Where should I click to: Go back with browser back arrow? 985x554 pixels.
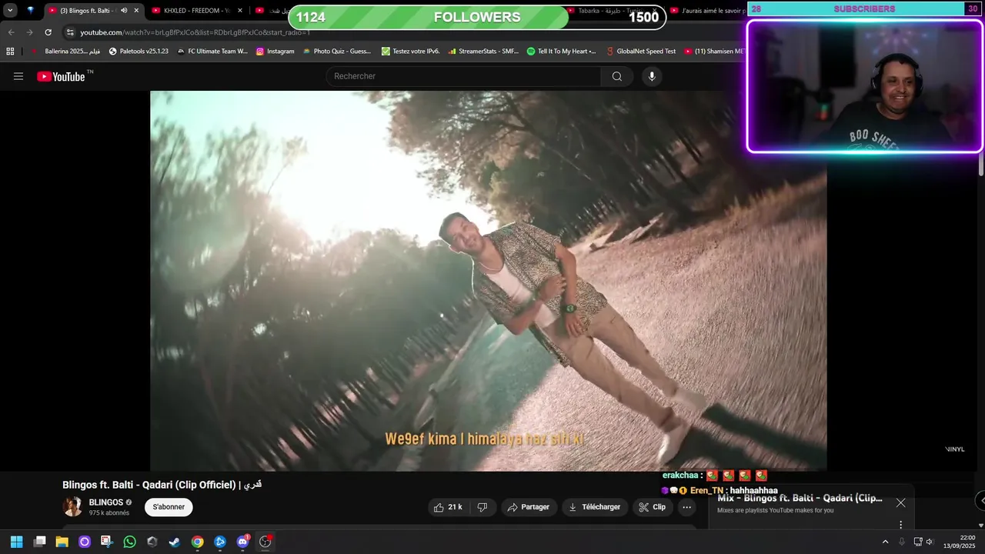pyautogui.click(x=11, y=32)
